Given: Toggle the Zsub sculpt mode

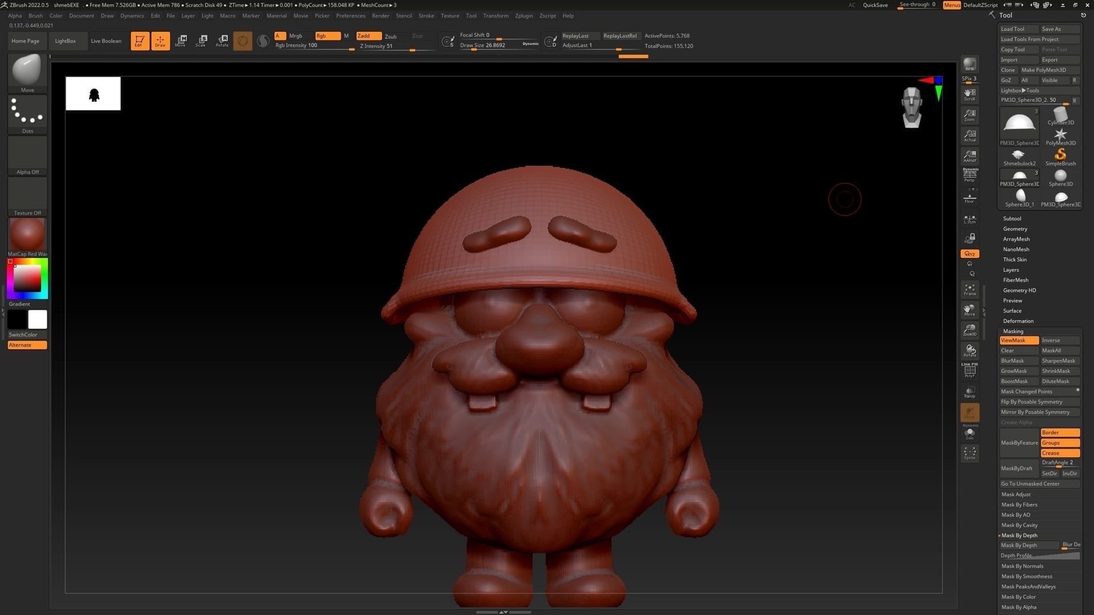Looking at the screenshot, I should pos(391,36).
